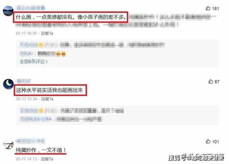The height and width of the screenshot is (164, 229).
Task: Open the second commenter's blurred username
Action: [x=24, y=81]
